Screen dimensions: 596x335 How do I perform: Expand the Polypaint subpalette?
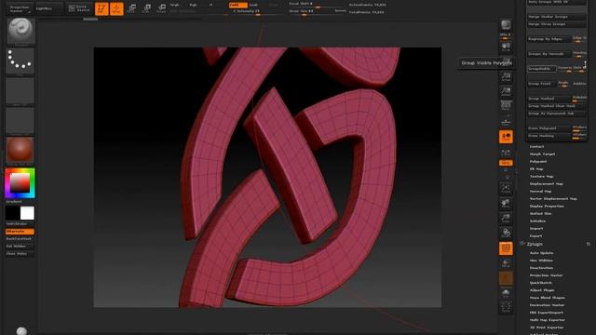coord(538,161)
